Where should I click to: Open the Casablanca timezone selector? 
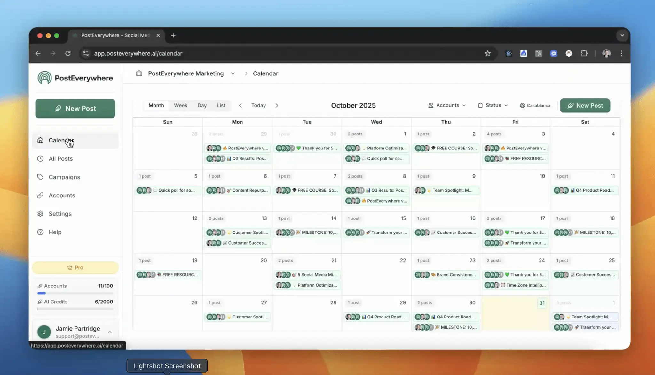click(x=535, y=105)
